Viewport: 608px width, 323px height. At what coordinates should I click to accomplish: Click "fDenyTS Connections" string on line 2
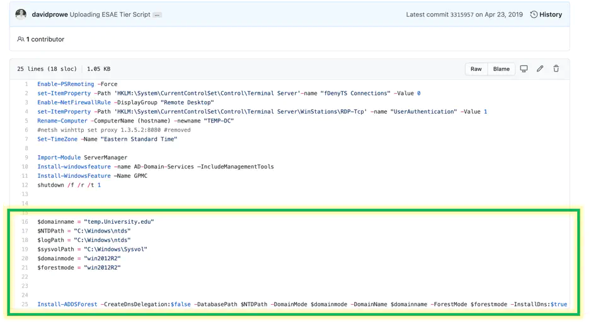[355, 93]
